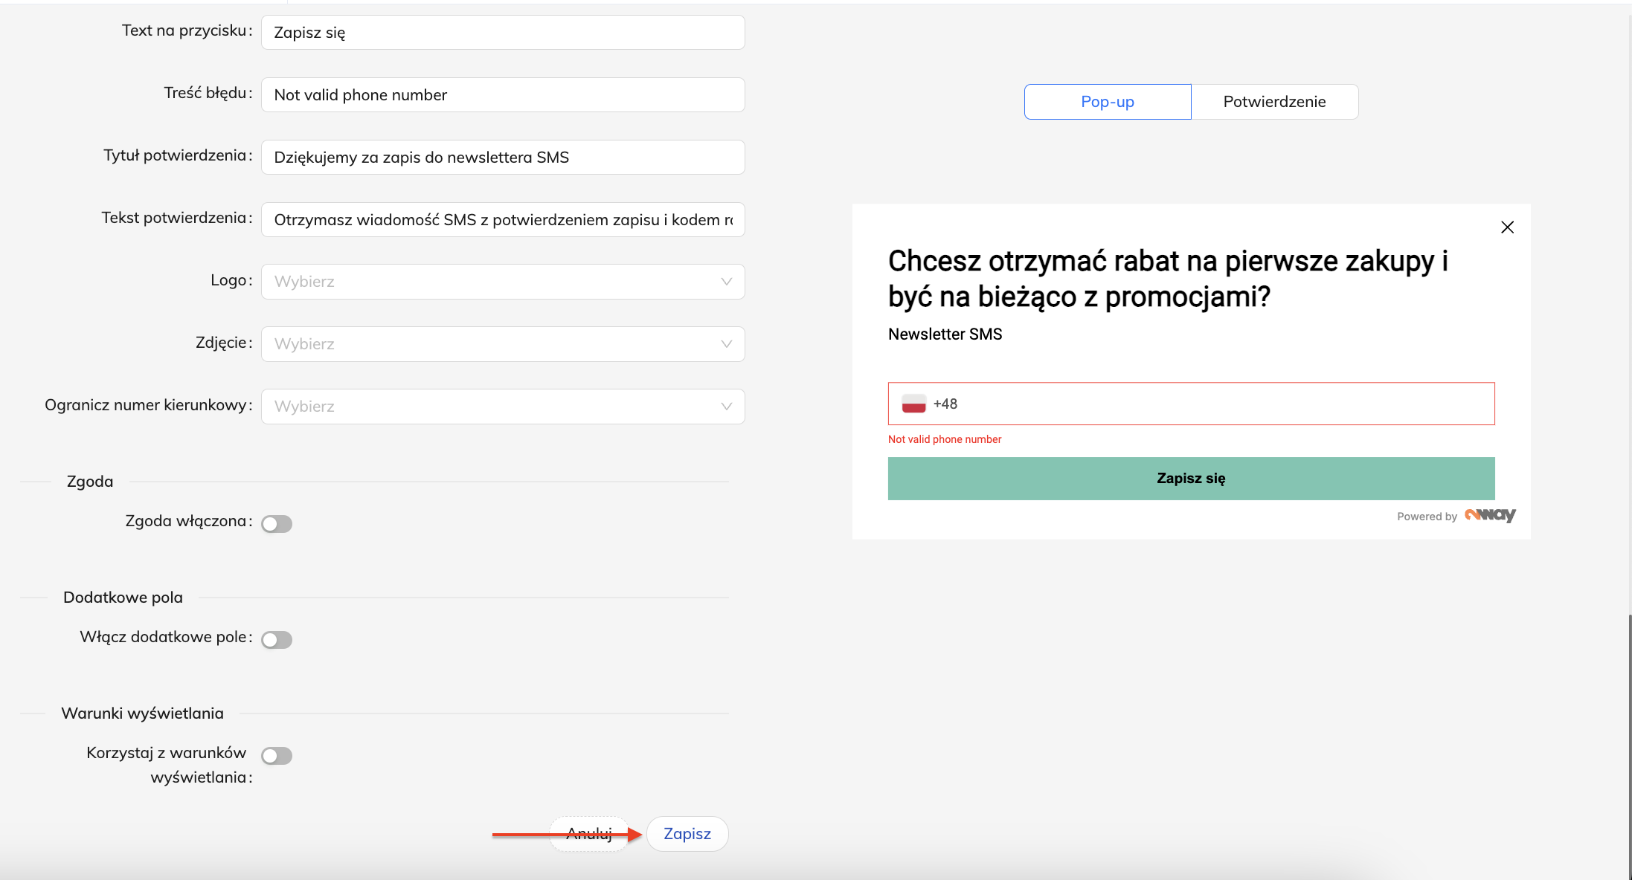Viewport: 1632px width, 880px height.
Task: Click the Powered by logo
Action: coord(1489,515)
